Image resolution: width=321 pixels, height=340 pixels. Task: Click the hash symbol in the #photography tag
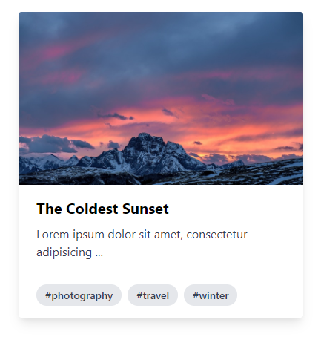tap(48, 295)
